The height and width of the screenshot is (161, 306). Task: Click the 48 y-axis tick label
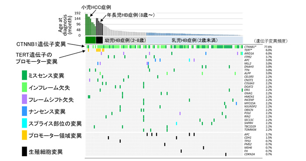point(78,30)
